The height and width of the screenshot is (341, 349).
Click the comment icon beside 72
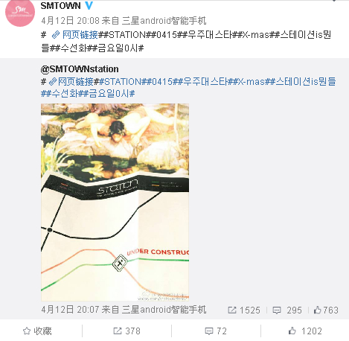(209, 331)
